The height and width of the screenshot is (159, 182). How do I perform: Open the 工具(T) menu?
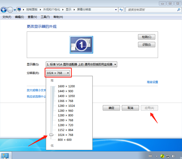45,17
